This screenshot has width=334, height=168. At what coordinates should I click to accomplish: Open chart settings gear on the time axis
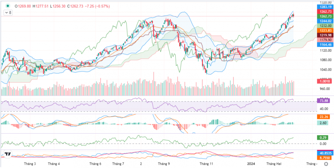coord(326,164)
